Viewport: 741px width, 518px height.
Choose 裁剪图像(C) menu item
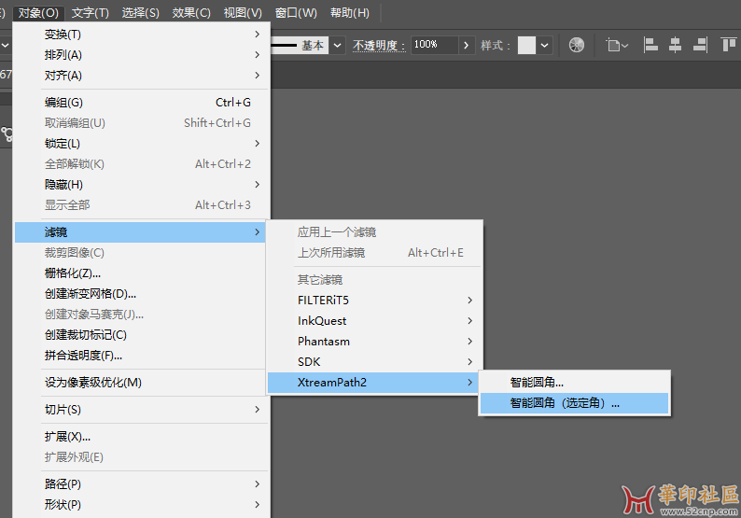pyautogui.click(x=140, y=253)
